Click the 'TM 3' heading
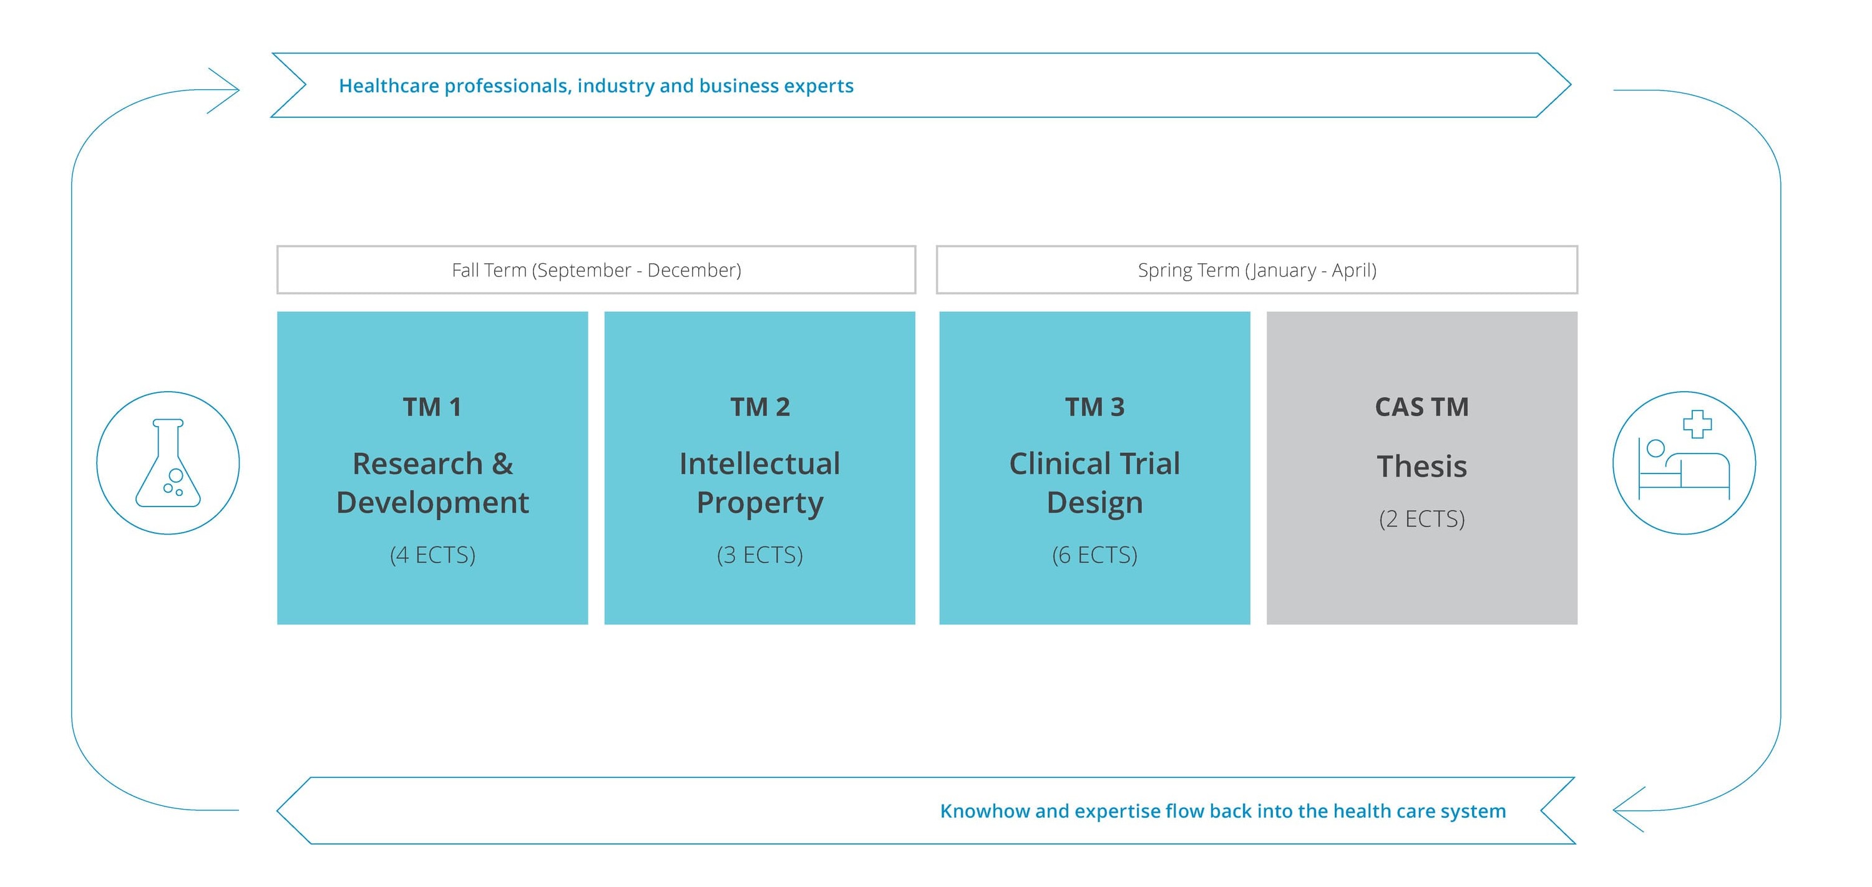 pos(1094,407)
